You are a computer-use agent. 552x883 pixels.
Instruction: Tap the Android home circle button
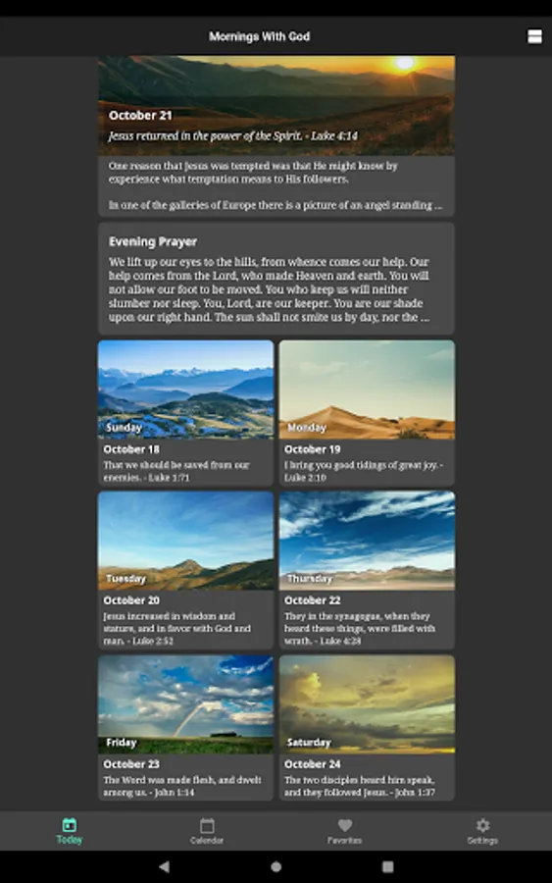click(x=276, y=866)
